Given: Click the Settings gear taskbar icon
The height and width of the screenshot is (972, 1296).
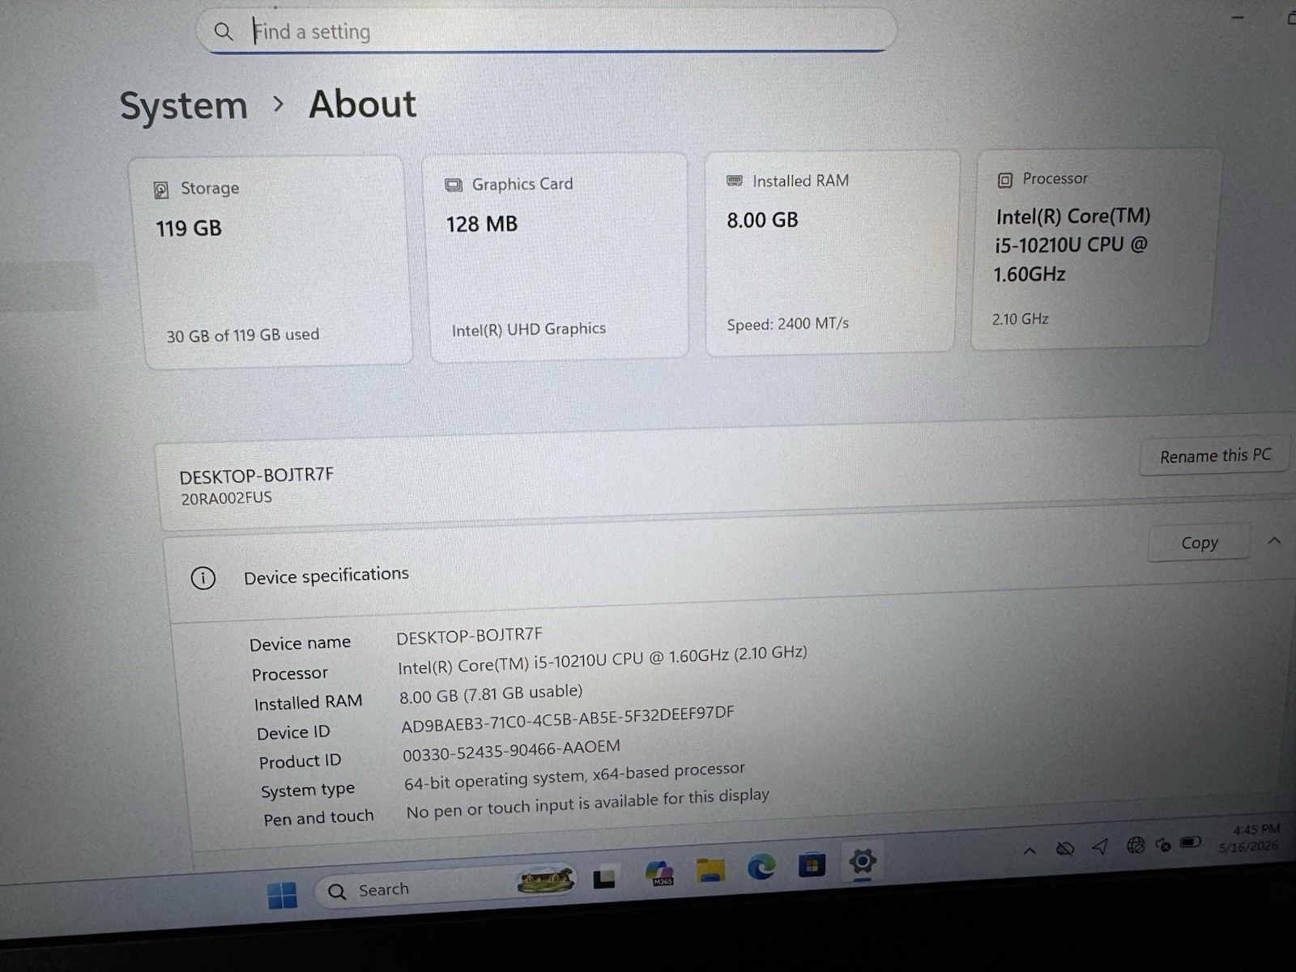Looking at the screenshot, I should [x=863, y=860].
